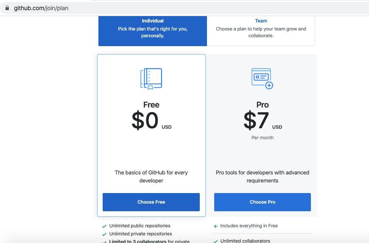The height and width of the screenshot is (243, 369).
Task: Click 'Limited to 3 collaborators' text
Action: click(138, 241)
